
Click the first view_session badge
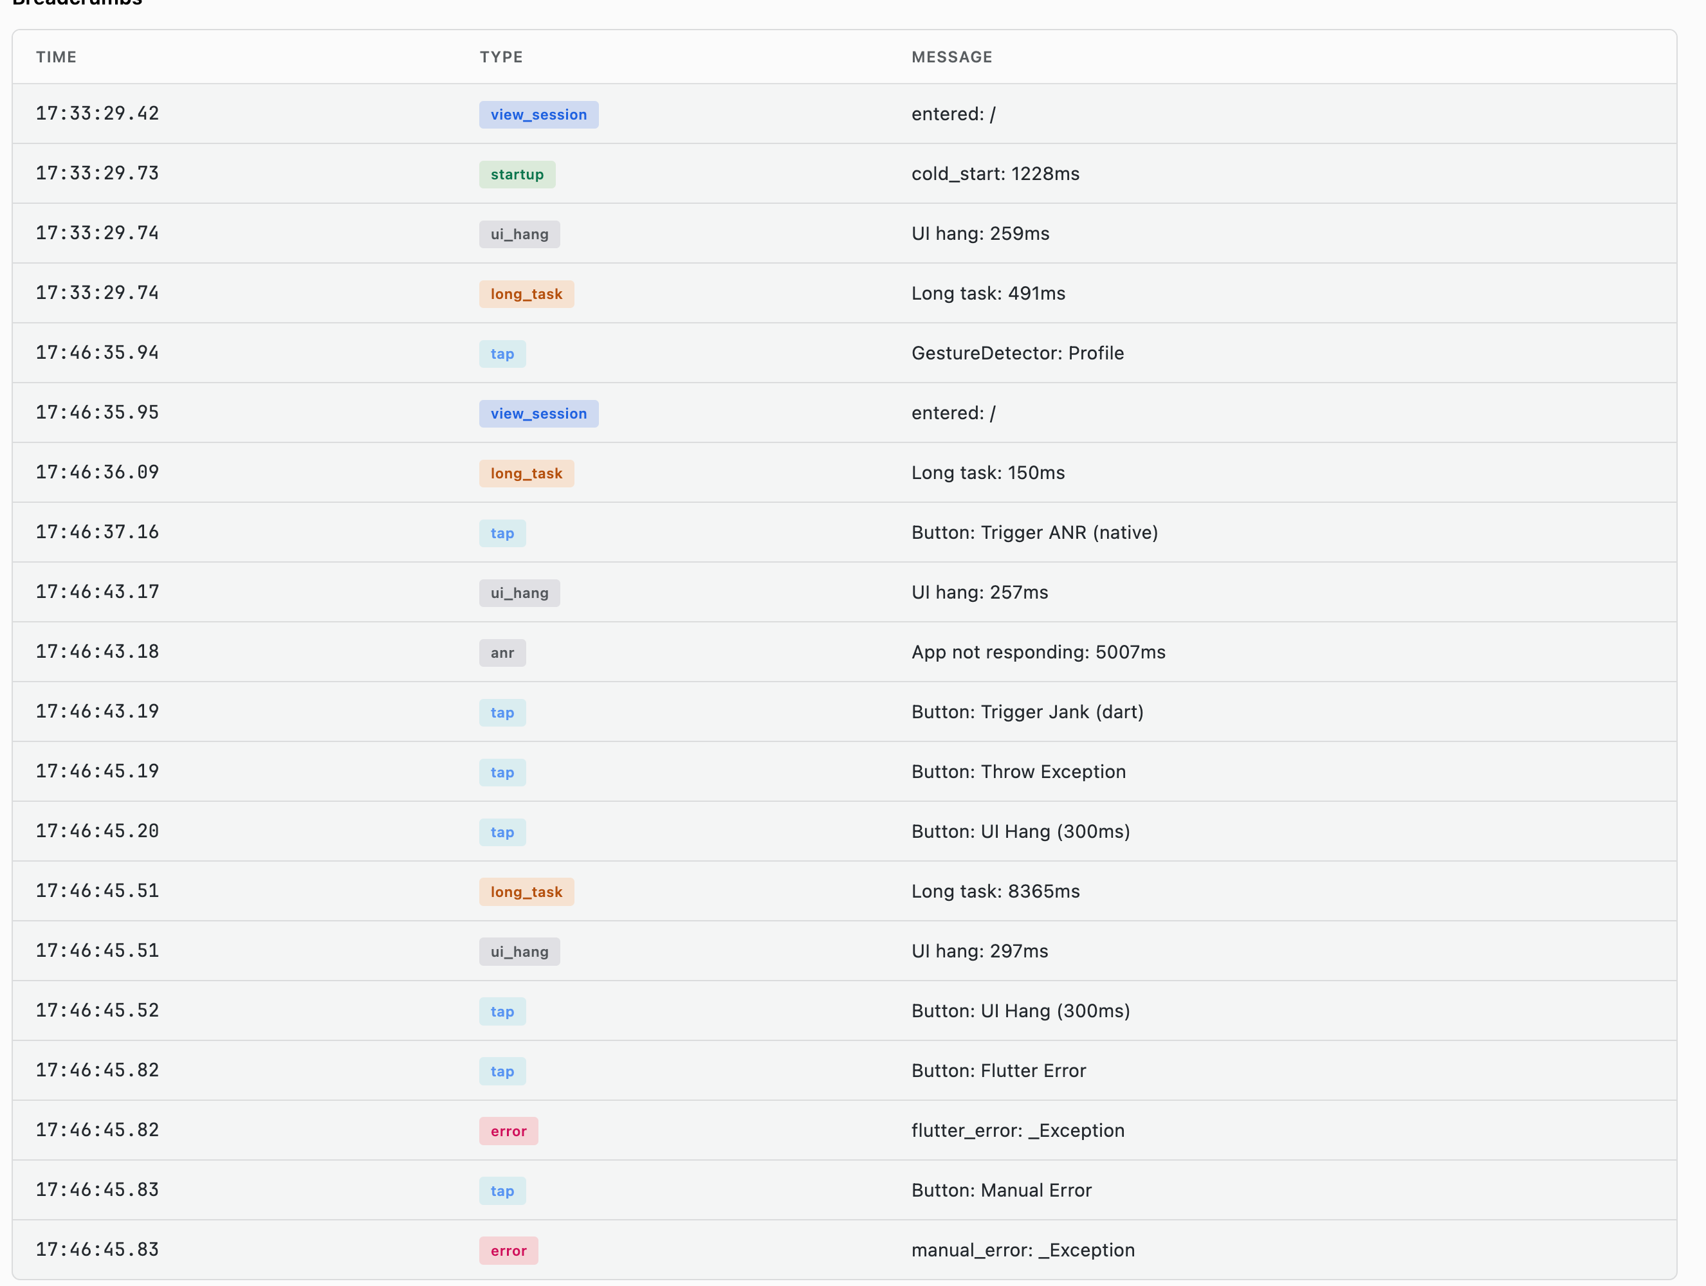click(x=538, y=114)
